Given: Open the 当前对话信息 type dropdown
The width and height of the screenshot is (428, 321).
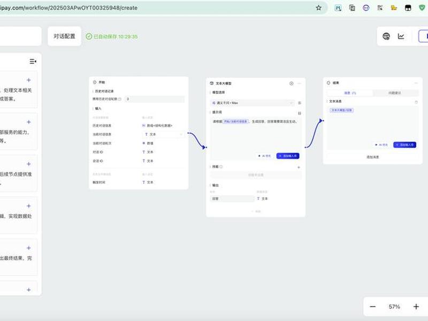Looking at the screenshot, I should 163,134.
